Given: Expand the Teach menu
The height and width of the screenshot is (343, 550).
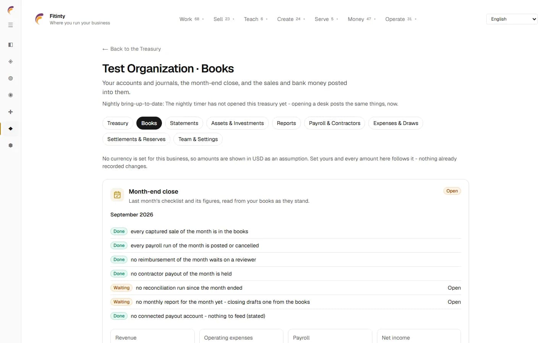Looking at the screenshot, I should click(256, 19).
